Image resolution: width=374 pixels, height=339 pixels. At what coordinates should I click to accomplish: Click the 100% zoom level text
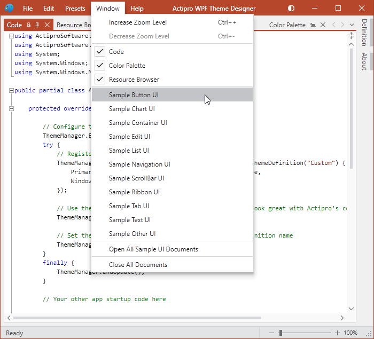[350, 333]
